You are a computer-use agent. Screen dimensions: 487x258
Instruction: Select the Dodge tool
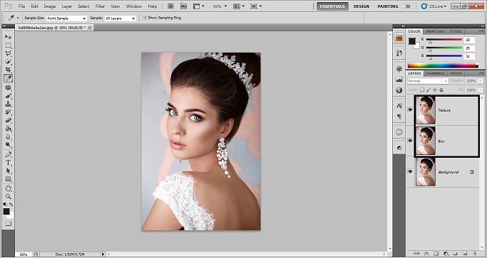coord(8,145)
